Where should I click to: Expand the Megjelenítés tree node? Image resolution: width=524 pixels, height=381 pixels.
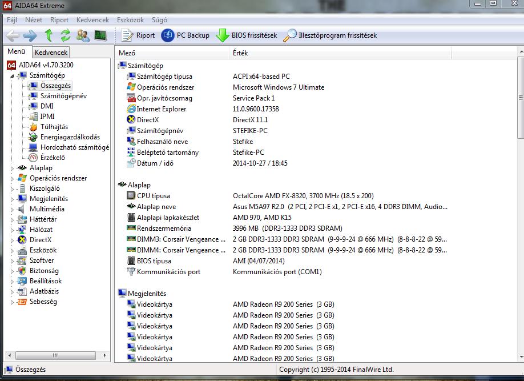[12, 199]
